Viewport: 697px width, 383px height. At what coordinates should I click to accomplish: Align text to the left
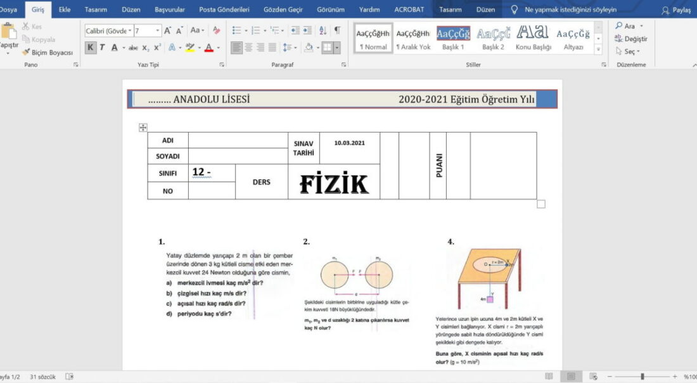coord(236,48)
